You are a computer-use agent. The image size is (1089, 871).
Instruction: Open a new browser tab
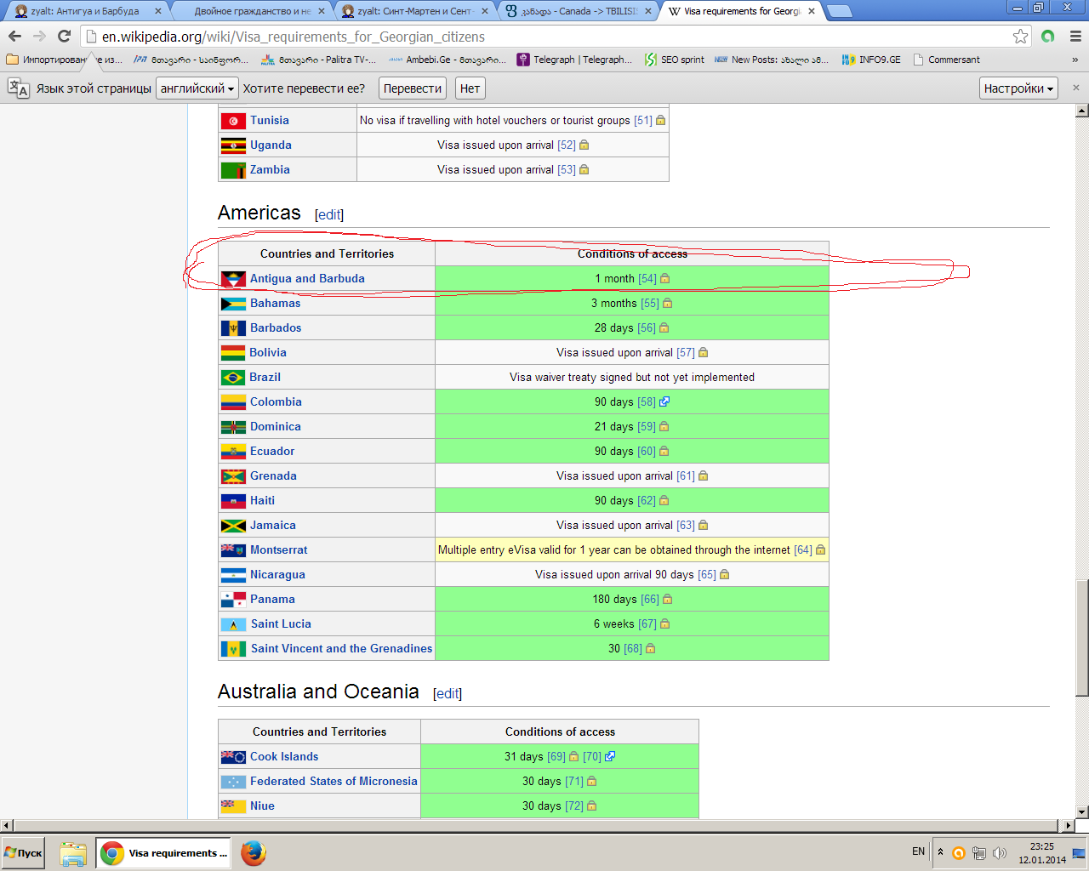point(839,11)
